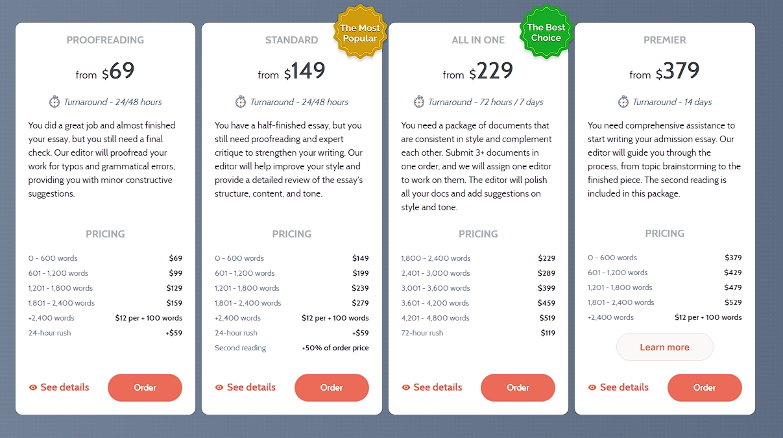Open See details for Standard plan
The height and width of the screenshot is (438, 783).
245,387
